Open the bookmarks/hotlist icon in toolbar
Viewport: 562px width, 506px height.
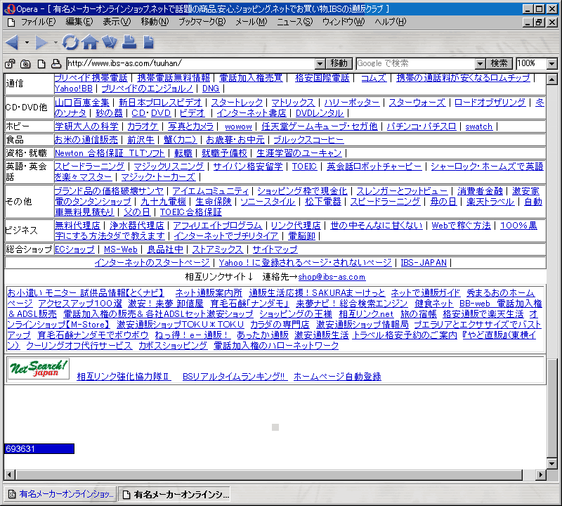(110, 42)
